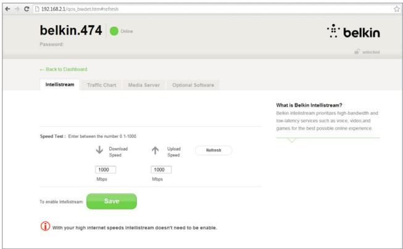Click the 'Upload Speed' label

tap(174, 152)
